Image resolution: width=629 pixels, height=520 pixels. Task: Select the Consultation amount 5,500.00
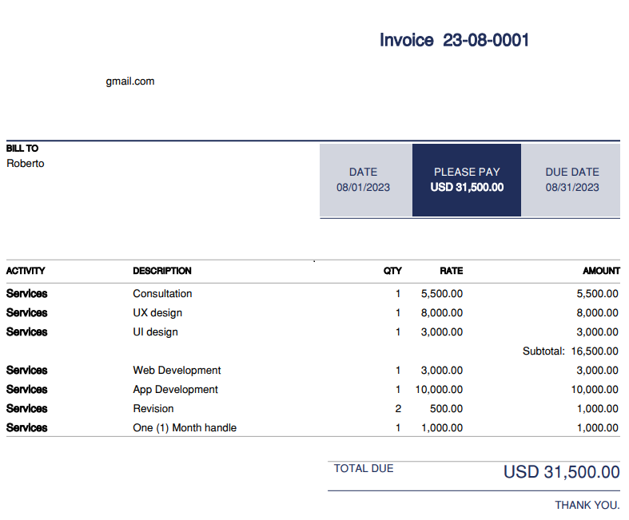(597, 294)
